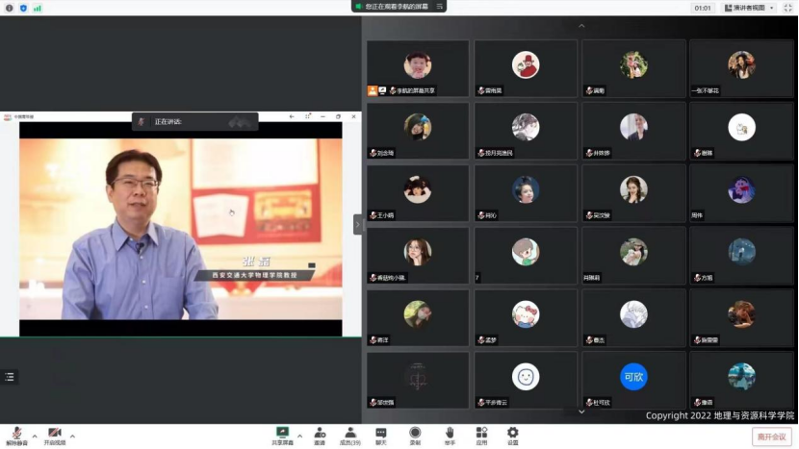Click back arrow in shared video window
799x449 pixels.
click(292, 116)
